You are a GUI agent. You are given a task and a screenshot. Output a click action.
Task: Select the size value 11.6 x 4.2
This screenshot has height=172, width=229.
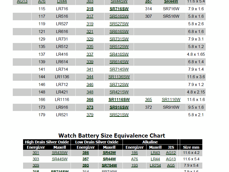[x=191, y=153]
